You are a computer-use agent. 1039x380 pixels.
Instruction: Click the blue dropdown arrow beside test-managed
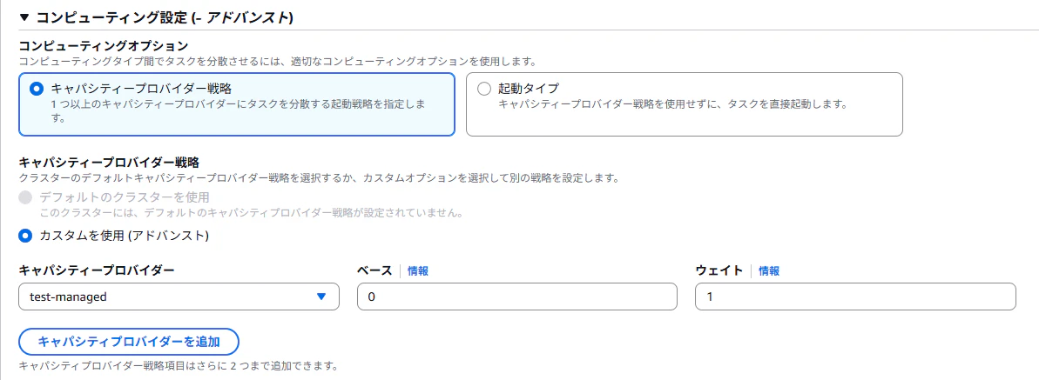(321, 297)
